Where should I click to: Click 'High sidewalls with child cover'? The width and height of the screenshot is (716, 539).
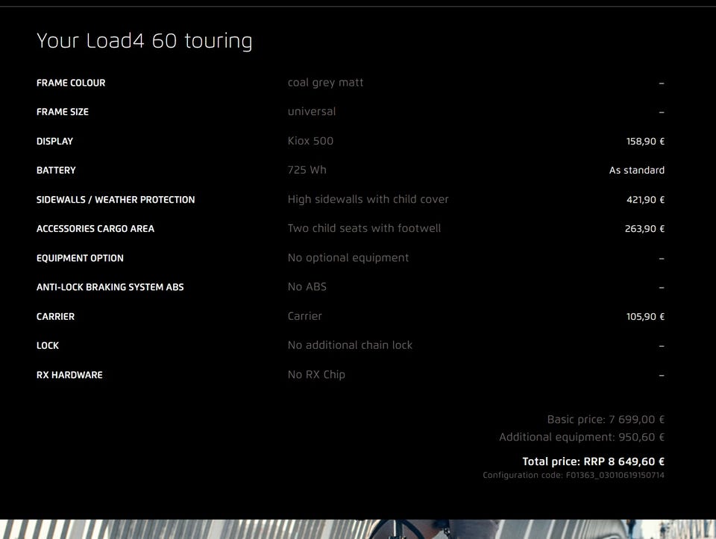tap(368, 199)
